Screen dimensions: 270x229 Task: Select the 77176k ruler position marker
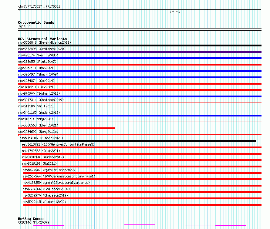pos(175,12)
